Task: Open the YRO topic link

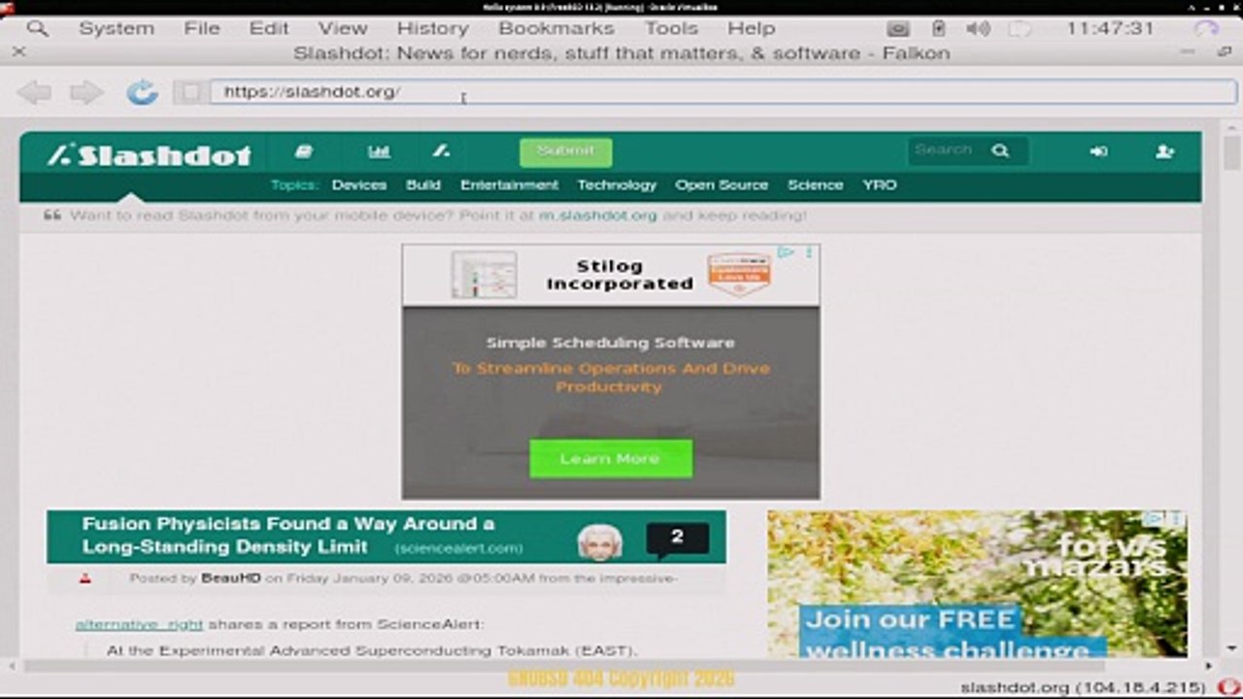Action: [x=880, y=184]
